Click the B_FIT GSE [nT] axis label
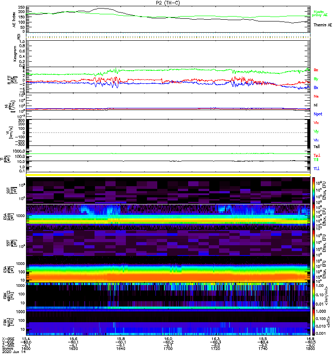Screen dimensions: 336x358 pos(13,80)
